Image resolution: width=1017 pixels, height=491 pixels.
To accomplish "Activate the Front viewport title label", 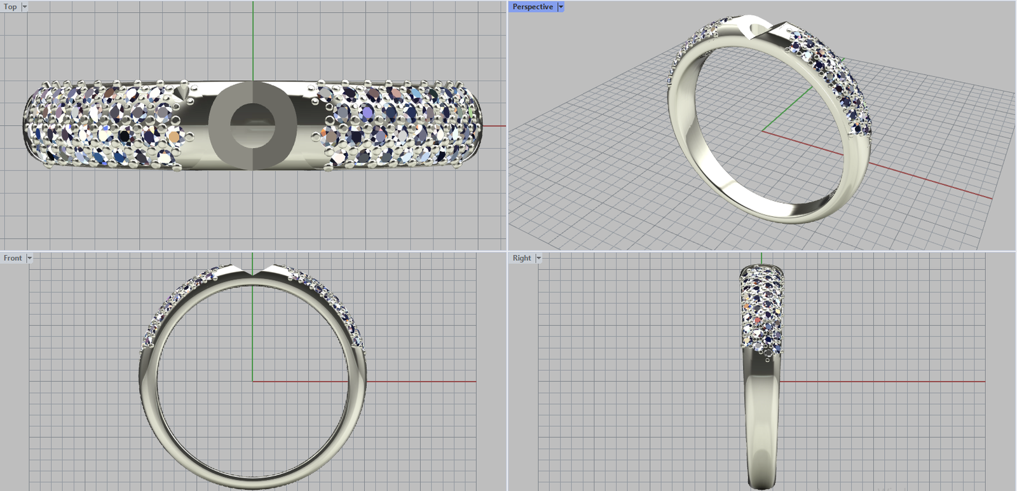I will pyautogui.click(x=12, y=258).
